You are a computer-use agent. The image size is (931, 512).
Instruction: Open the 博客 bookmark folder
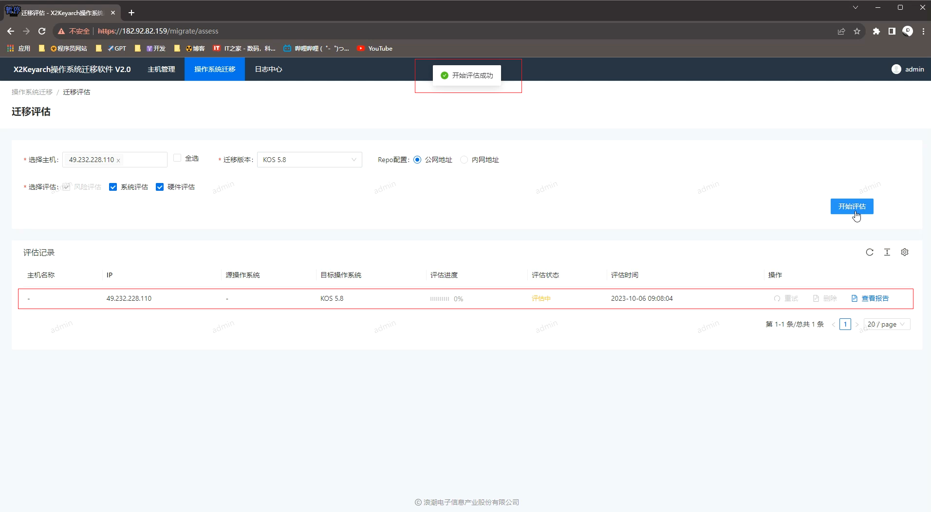[190, 48]
